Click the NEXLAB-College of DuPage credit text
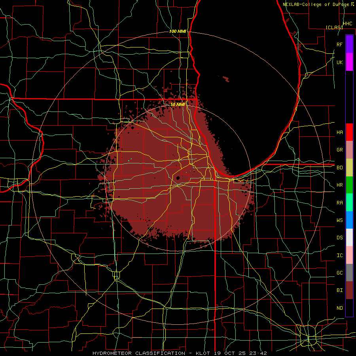 pyautogui.click(x=316, y=4)
